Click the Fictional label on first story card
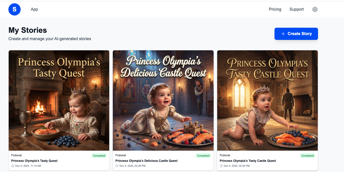This screenshot has width=344, height=172. click(16, 155)
